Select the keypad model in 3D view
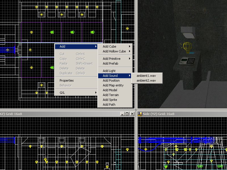The width and height of the screenshot is (227, 170). [x=188, y=61]
